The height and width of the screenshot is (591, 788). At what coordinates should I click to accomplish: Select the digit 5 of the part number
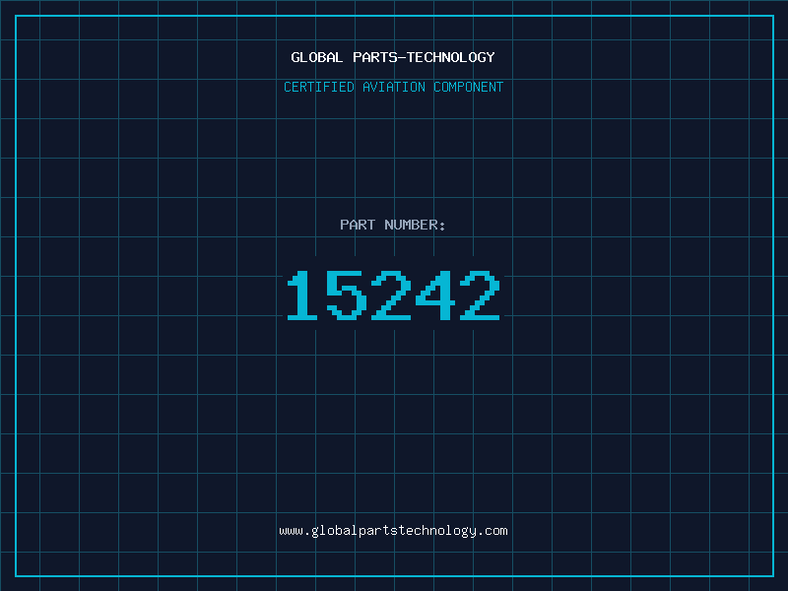click(346, 295)
